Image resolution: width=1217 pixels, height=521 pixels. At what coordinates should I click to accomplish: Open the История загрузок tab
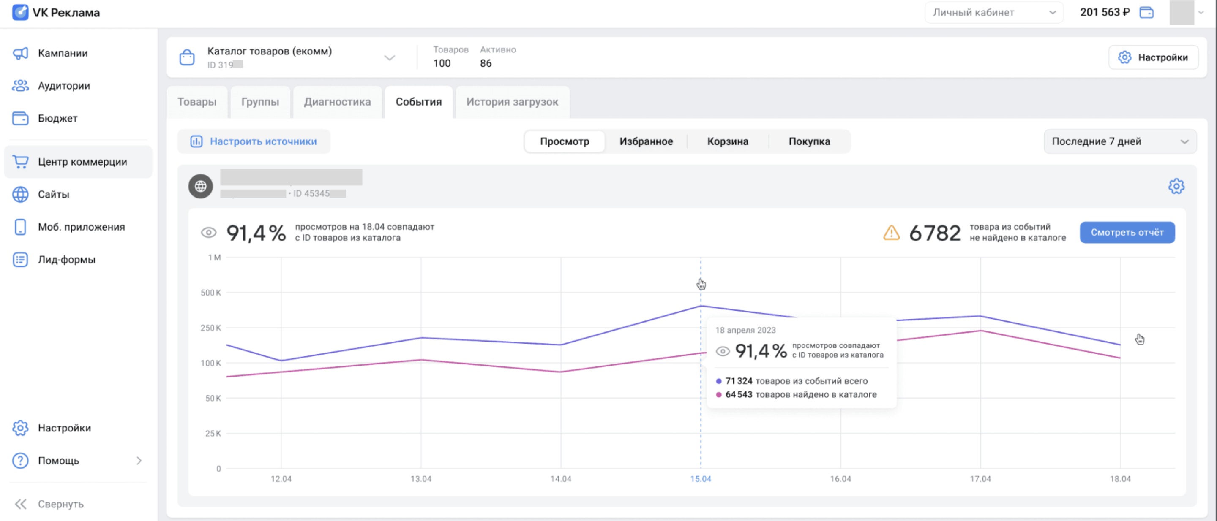tap(512, 101)
